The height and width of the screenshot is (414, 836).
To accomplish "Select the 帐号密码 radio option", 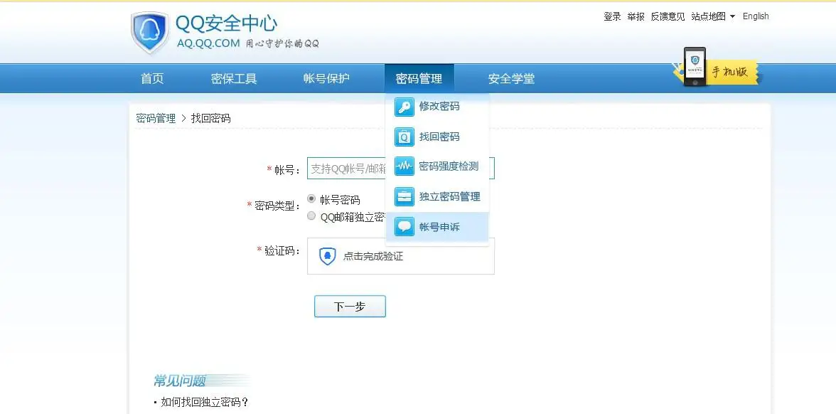I will tap(311, 198).
